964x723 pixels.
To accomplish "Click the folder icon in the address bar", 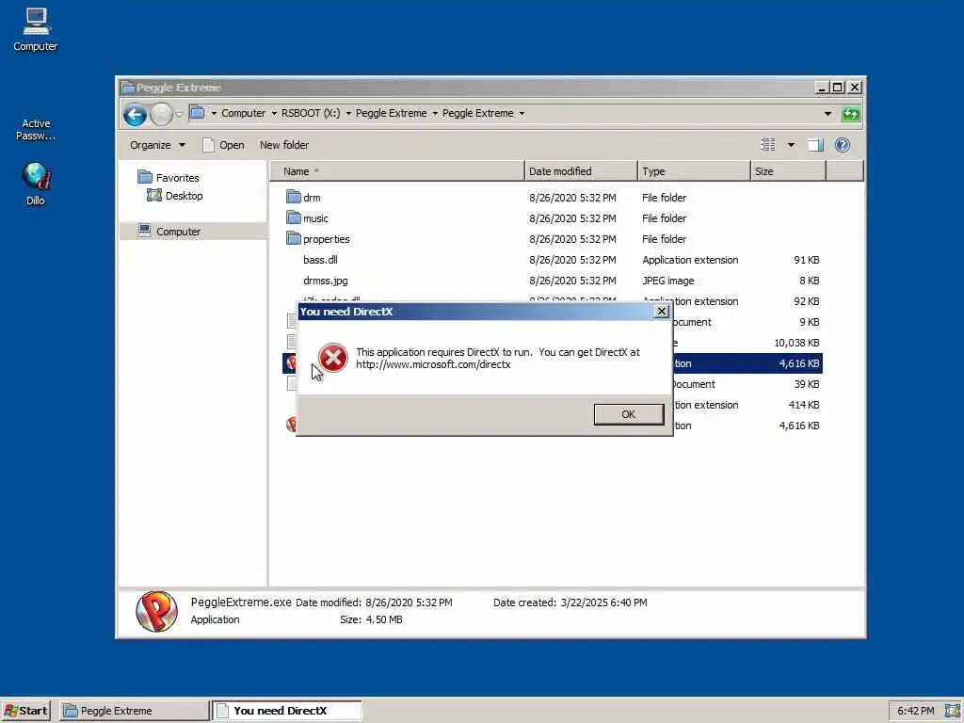I will point(197,113).
